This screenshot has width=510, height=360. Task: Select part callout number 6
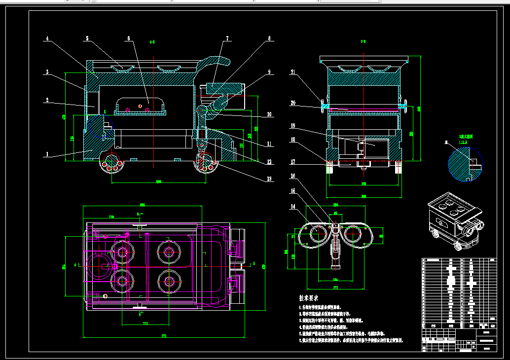[128, 38]
